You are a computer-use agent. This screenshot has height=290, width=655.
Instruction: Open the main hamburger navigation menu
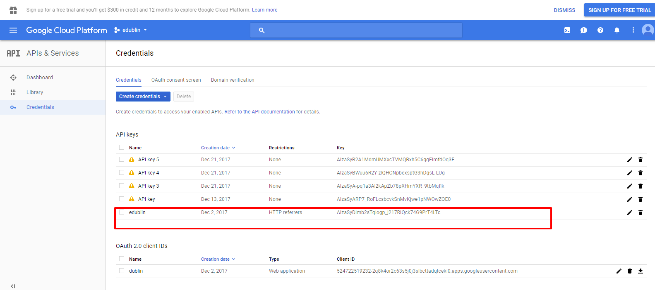[13, 30]
